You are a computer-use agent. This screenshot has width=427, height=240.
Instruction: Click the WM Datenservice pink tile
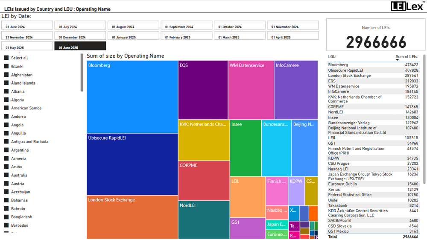(x=251, y=90)
